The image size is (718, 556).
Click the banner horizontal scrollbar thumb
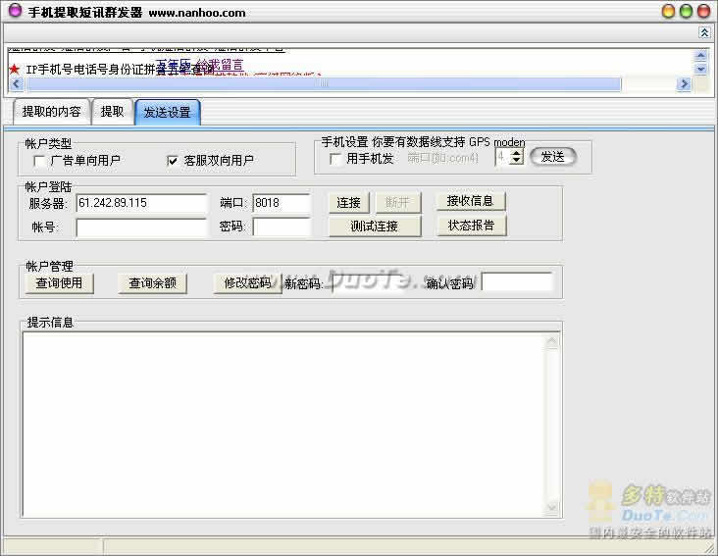click(x=324, y=83)
